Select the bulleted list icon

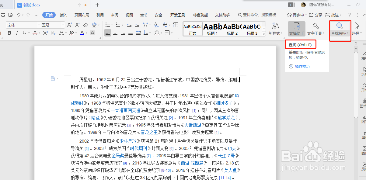107,25
